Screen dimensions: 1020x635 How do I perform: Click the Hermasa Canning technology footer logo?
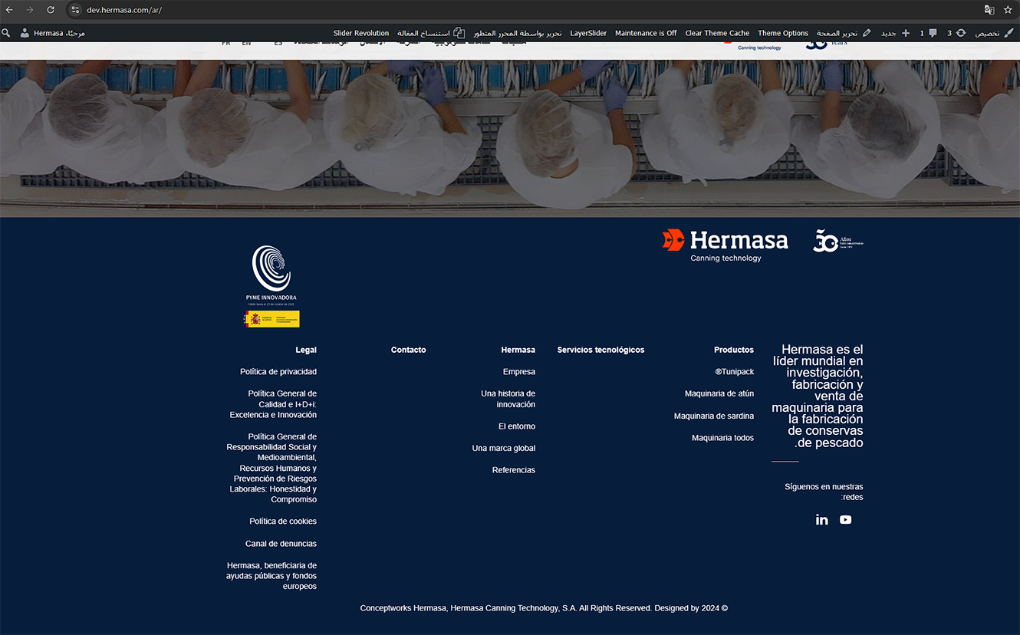(x=726, y=245)
